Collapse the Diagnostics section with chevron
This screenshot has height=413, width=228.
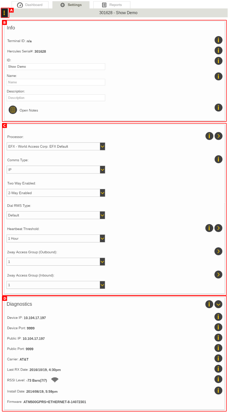[218, 304]
